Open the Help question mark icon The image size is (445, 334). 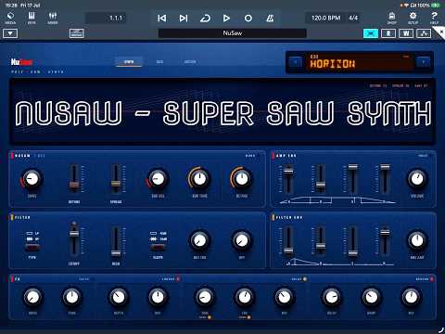(434, 18)
